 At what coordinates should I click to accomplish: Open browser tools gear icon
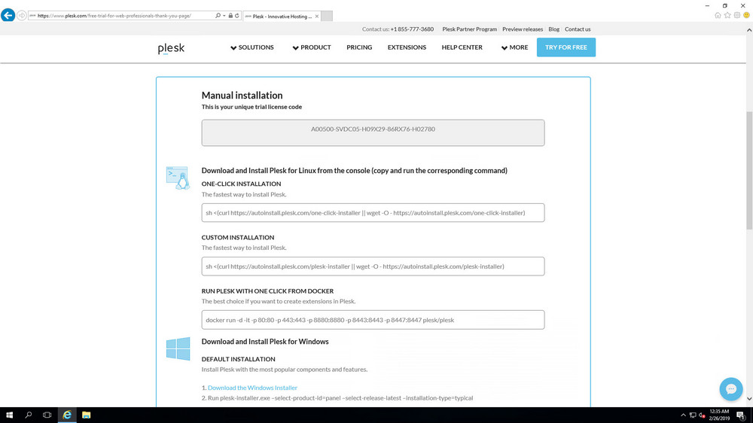point(737,15)
